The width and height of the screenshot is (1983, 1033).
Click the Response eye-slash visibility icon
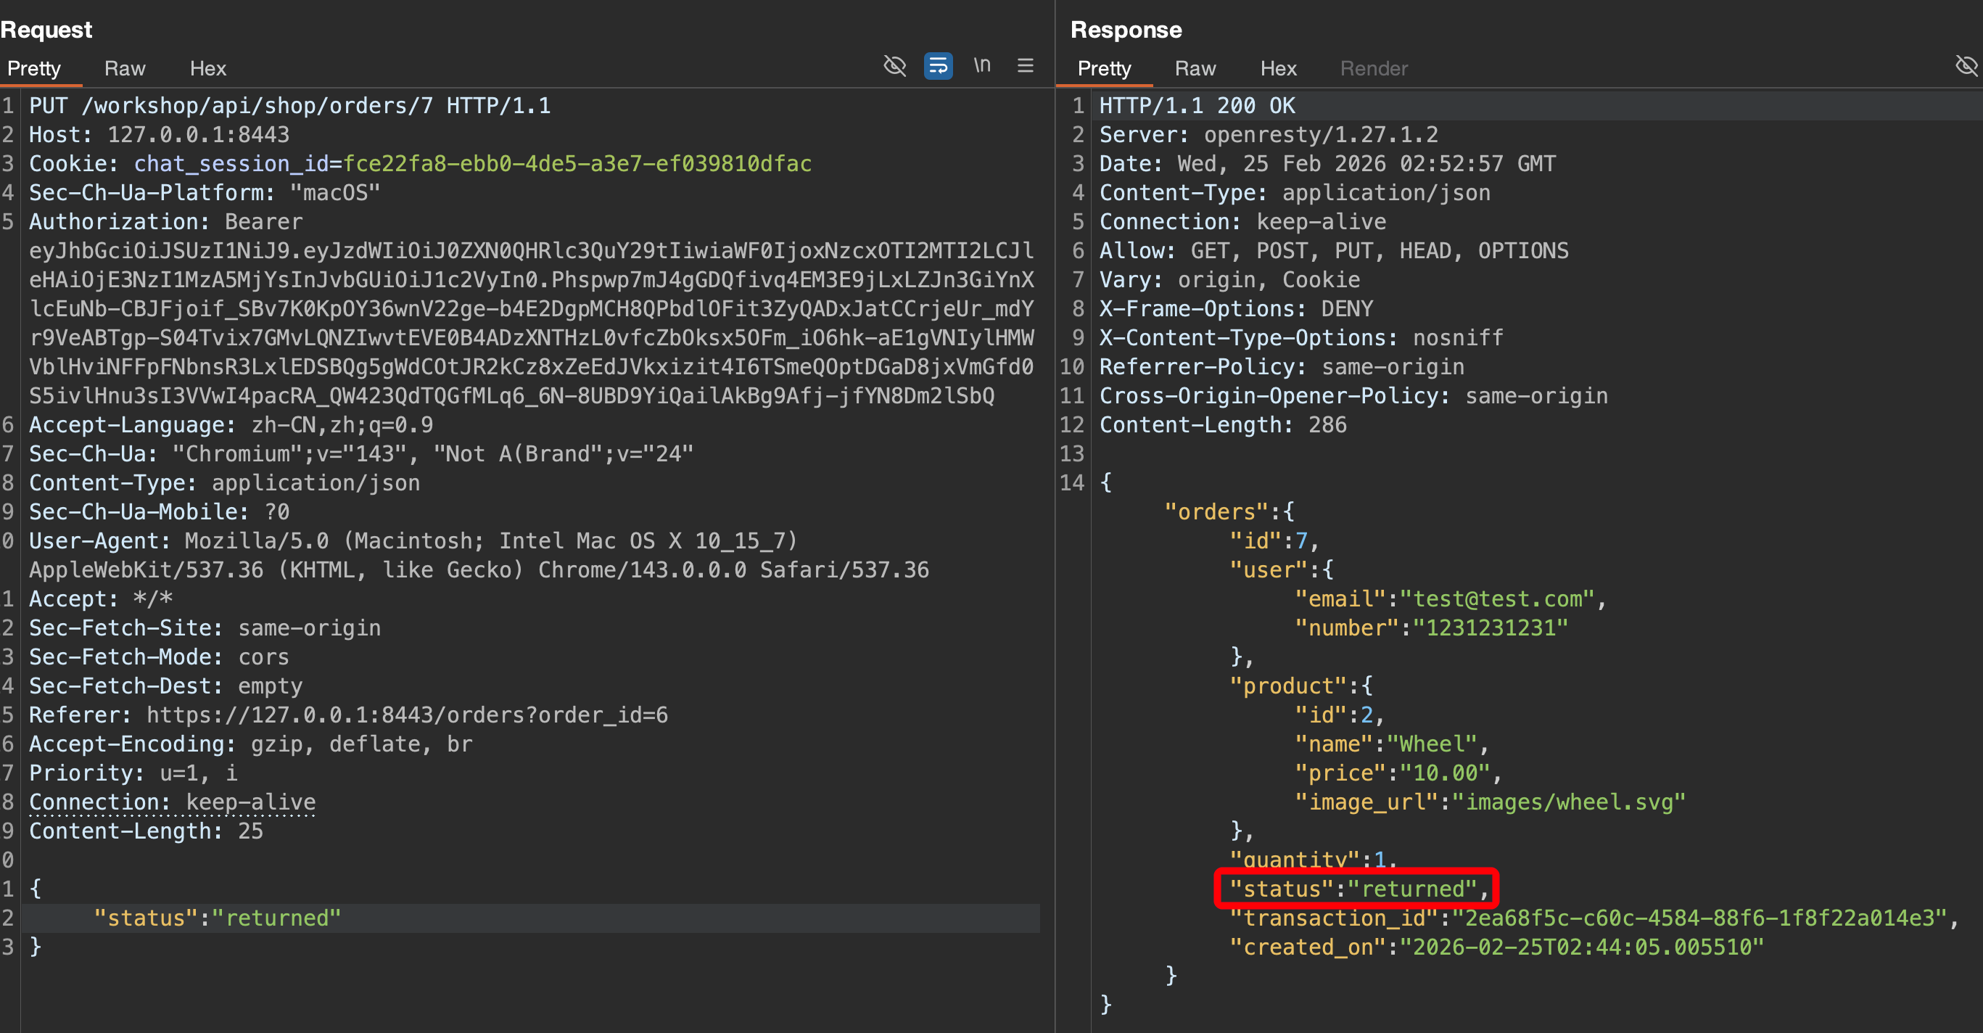(1966, 66)
